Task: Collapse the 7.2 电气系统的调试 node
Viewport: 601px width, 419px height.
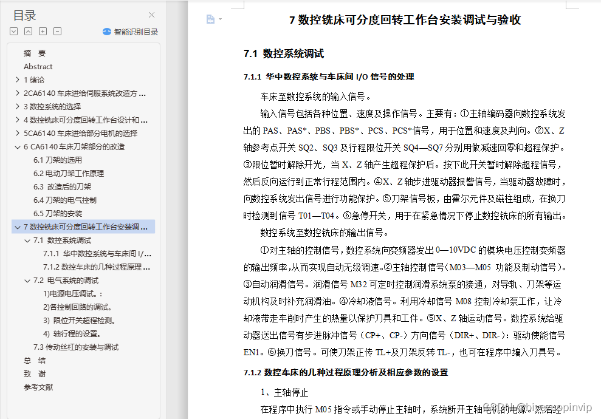Action: [x=27, y=281]
